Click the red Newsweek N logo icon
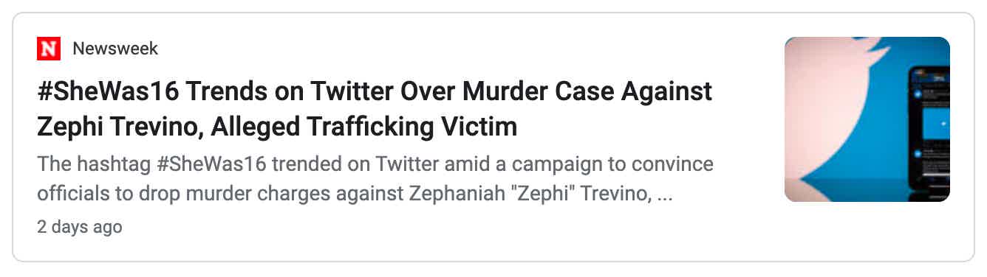The width and height of the screenshot is (987, 277). pyautogui.click(x=49, y=49)
